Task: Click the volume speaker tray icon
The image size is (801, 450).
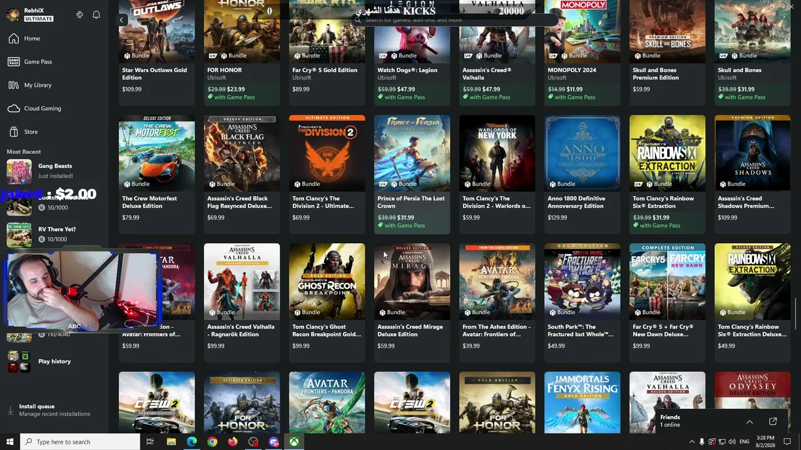Action: pyautogui.click(x=732, y=442)
